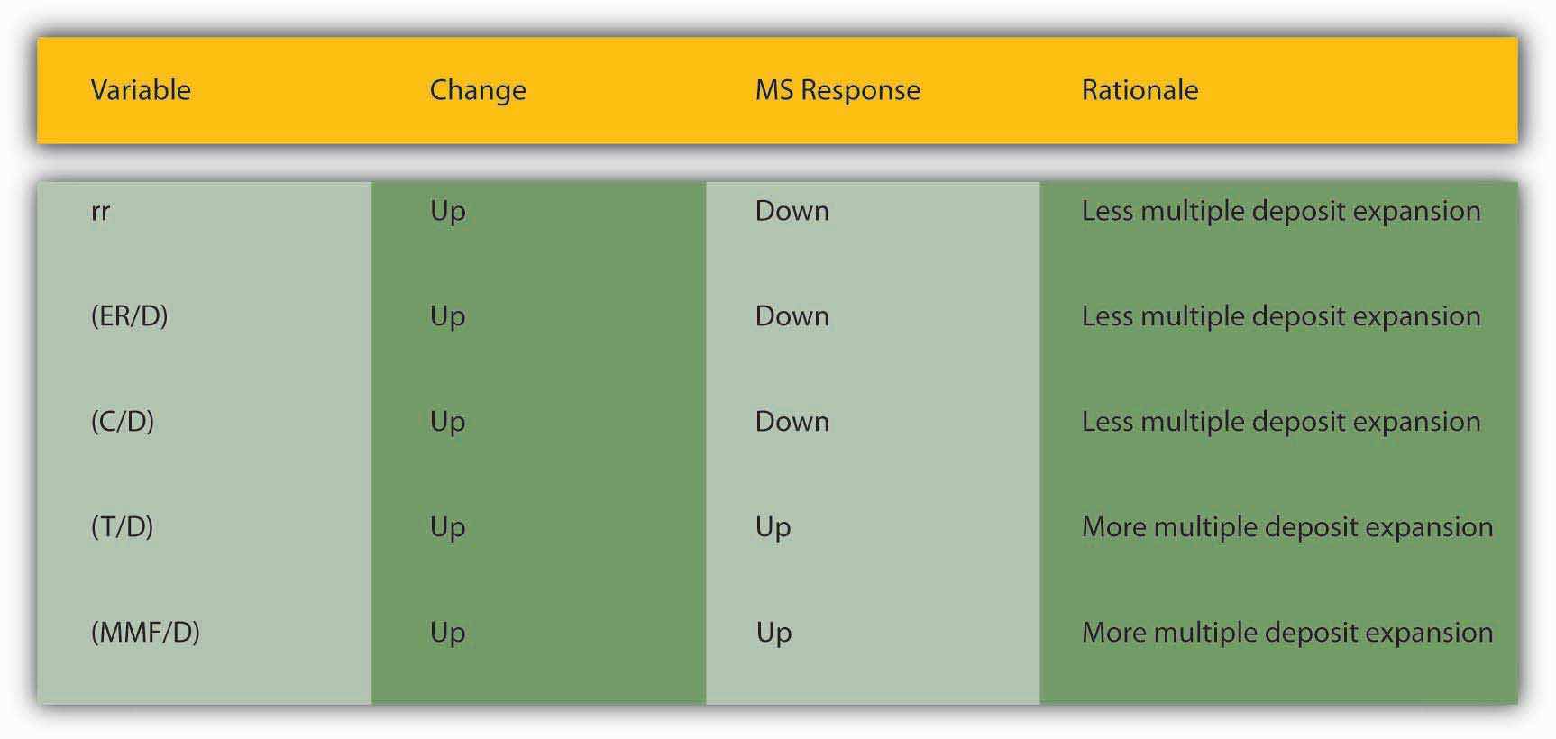
Task: Click the Change value in the (C/D) row
Action: point(447,422)
